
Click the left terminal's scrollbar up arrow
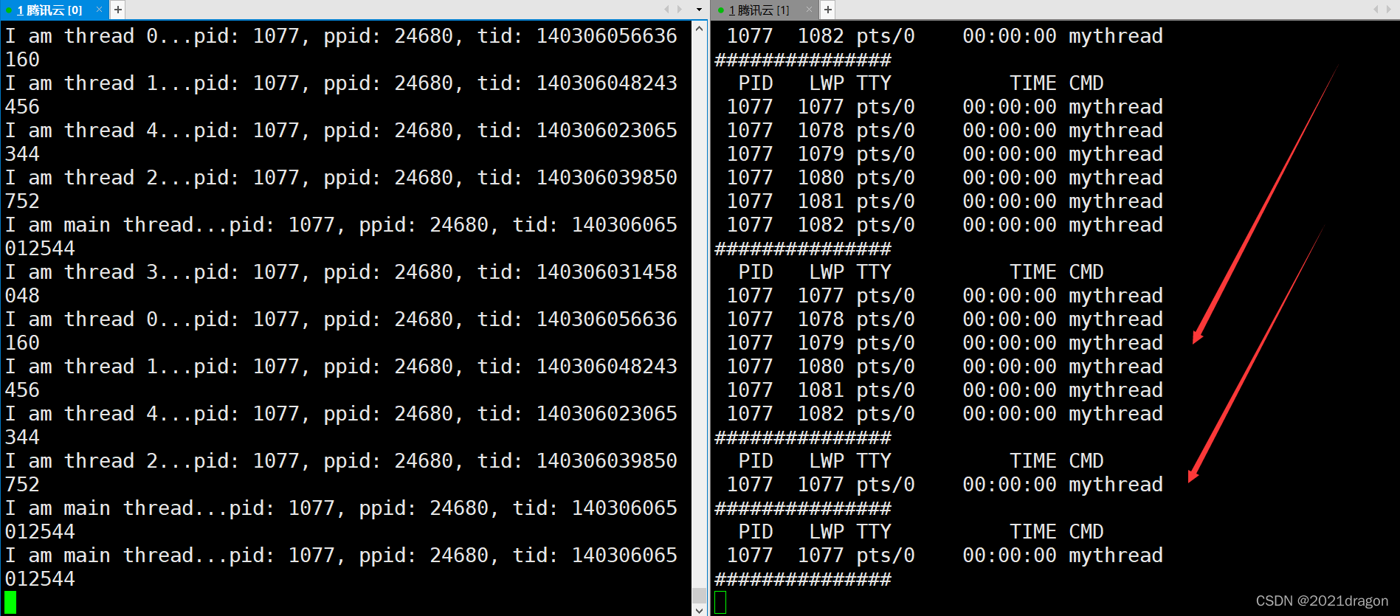coord(699,28)
